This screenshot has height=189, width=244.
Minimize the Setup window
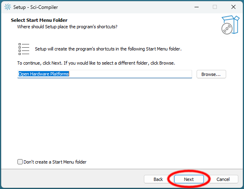[197, 7]
